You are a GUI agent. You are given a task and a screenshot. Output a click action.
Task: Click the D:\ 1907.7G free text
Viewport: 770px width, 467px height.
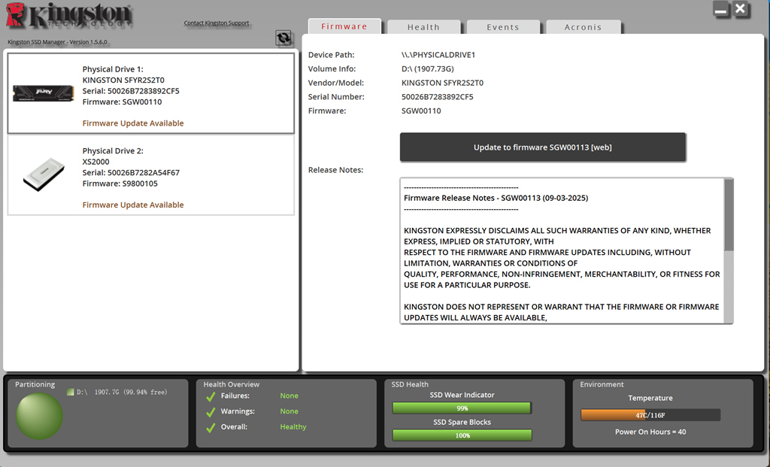[122, 392]
